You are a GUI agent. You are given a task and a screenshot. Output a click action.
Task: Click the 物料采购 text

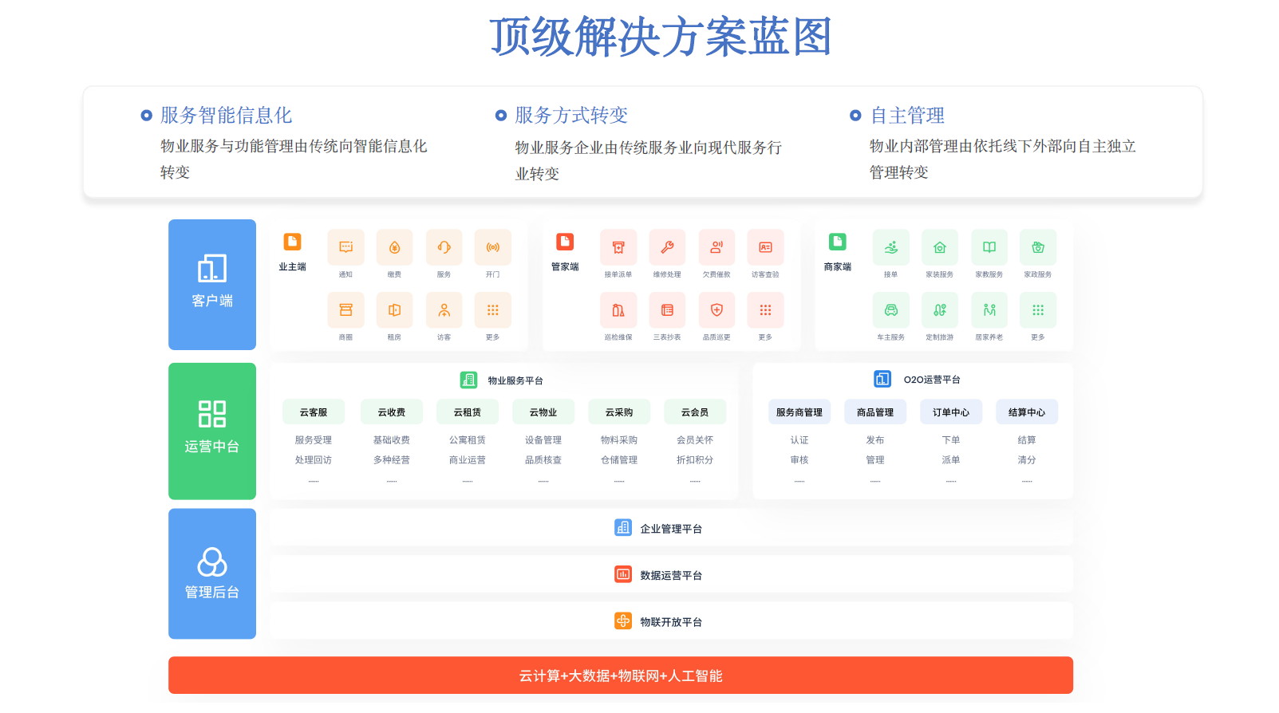619,440
